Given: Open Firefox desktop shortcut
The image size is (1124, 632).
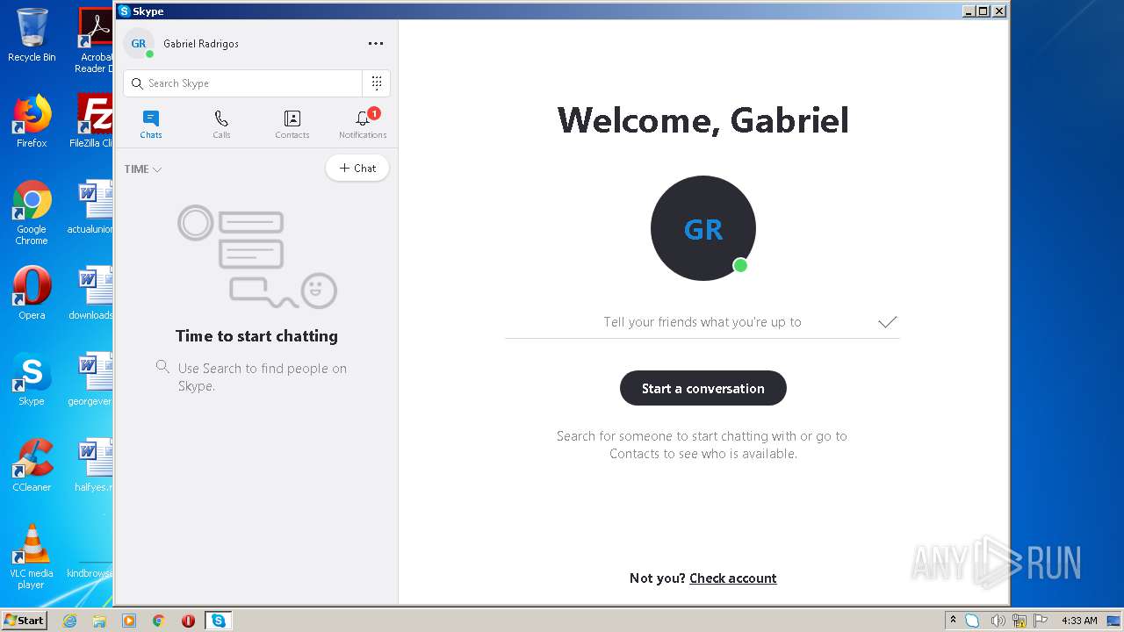Looking at the screenshot, I should pos(32,121).
